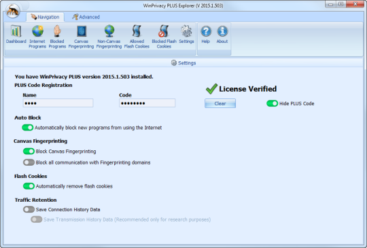Switch to the Navigation tab
Image resolution: width=367 pixels, height=248 pixels.
45,17
